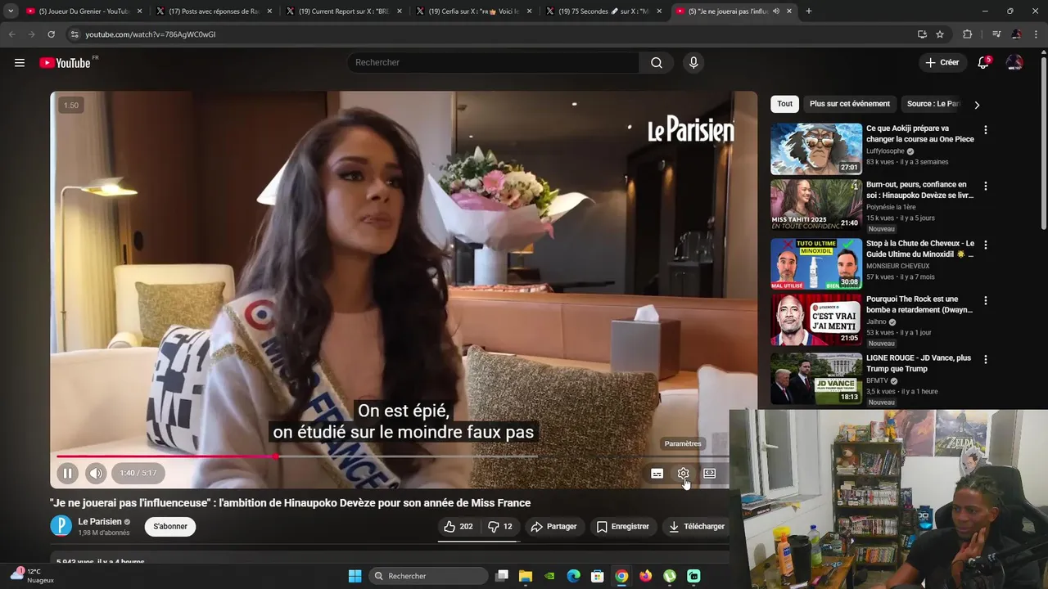Dislike the video
Viewport: 1048px width, 589px height.
[500, 527]
